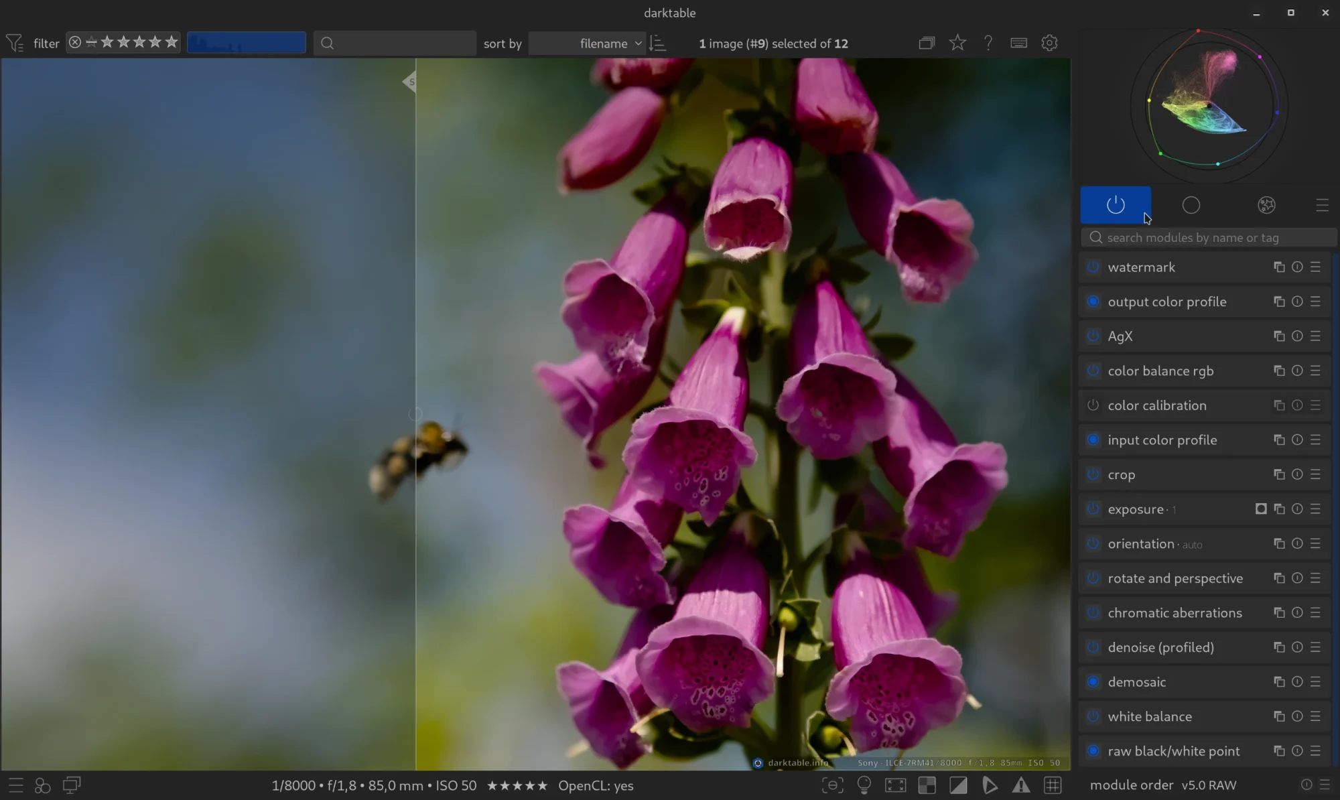This screenshot has height=800, width=1340.
Task: Open the styles quick access icon
Action: [42, 785]
